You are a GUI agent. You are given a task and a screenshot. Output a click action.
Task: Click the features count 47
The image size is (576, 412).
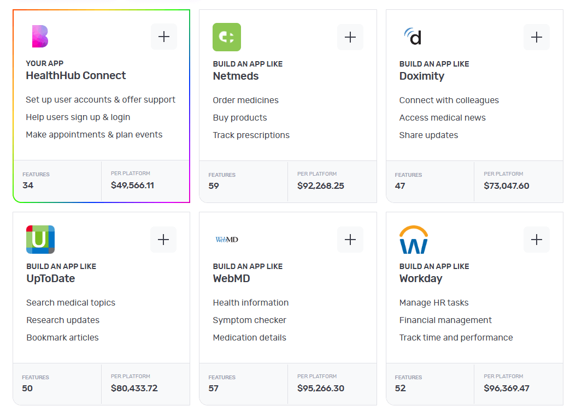pyautogui.click(x=400, y=186)
